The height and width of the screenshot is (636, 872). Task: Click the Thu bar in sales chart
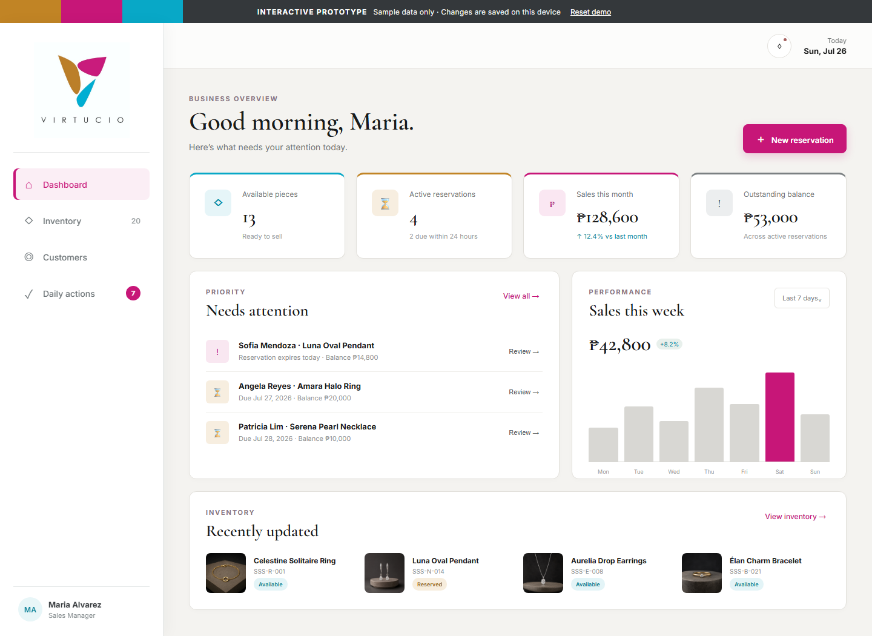coord(709,425)
